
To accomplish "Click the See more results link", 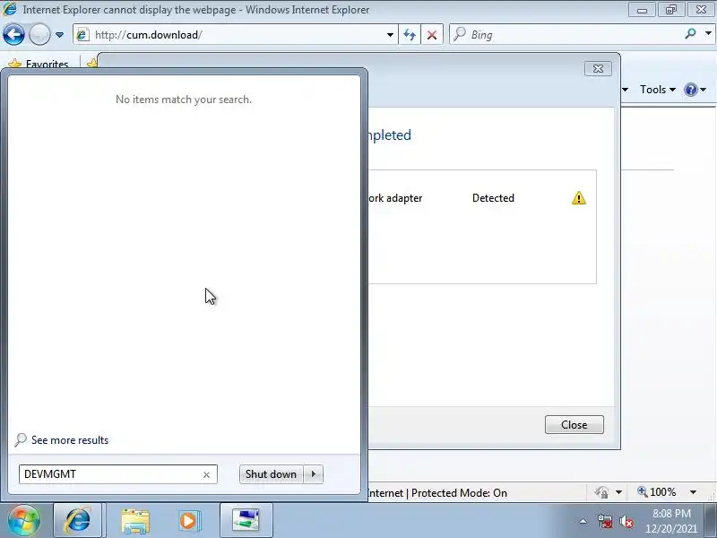I will [x=70, y=440].
